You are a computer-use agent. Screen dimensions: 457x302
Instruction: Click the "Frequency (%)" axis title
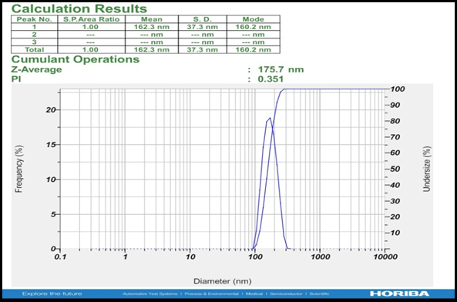click(18, 169)
